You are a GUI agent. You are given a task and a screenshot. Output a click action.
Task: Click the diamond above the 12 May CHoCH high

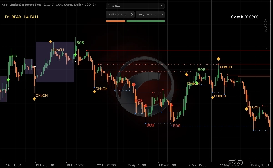[218, 59]
